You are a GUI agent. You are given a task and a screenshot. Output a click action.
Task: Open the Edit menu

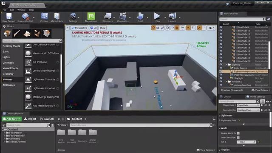point(12,10)
